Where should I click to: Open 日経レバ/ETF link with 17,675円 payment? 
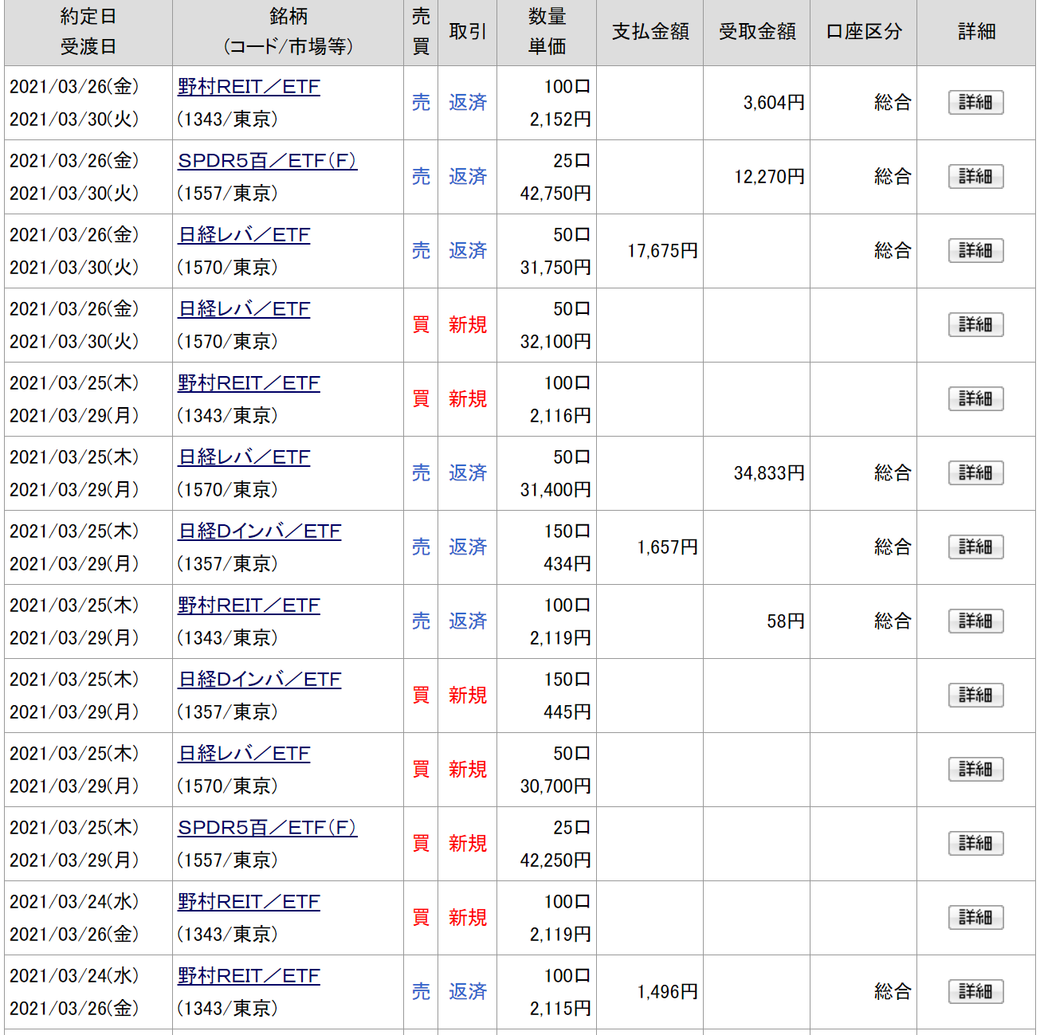coord(244,235)
